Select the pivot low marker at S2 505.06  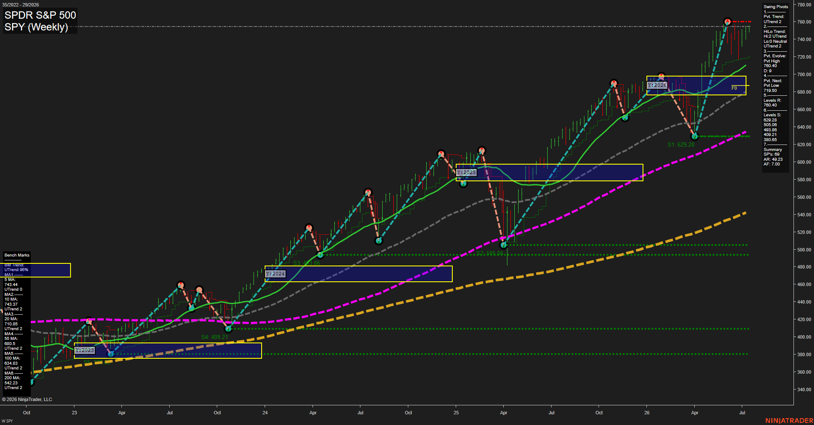pos(504,245)
